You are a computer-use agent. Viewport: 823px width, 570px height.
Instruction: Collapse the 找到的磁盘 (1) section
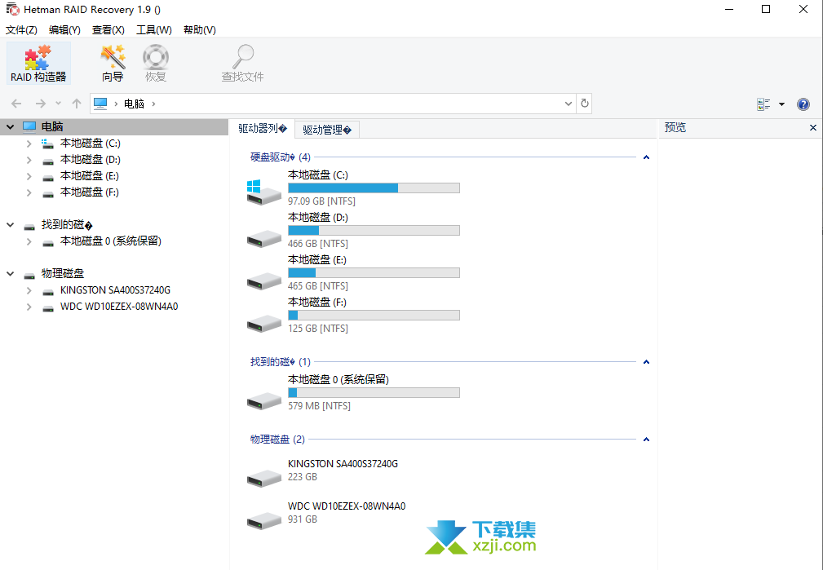pos(646,361)
